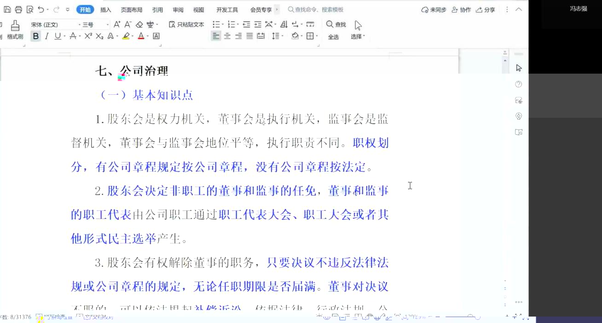The width and height of the screenshot is (602, 323).
Task: Click the Undo arrow
Action: 41,10
